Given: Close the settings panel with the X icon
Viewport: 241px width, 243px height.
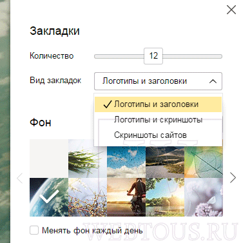Looking at the screenshot, I should (x=231, y=10).
